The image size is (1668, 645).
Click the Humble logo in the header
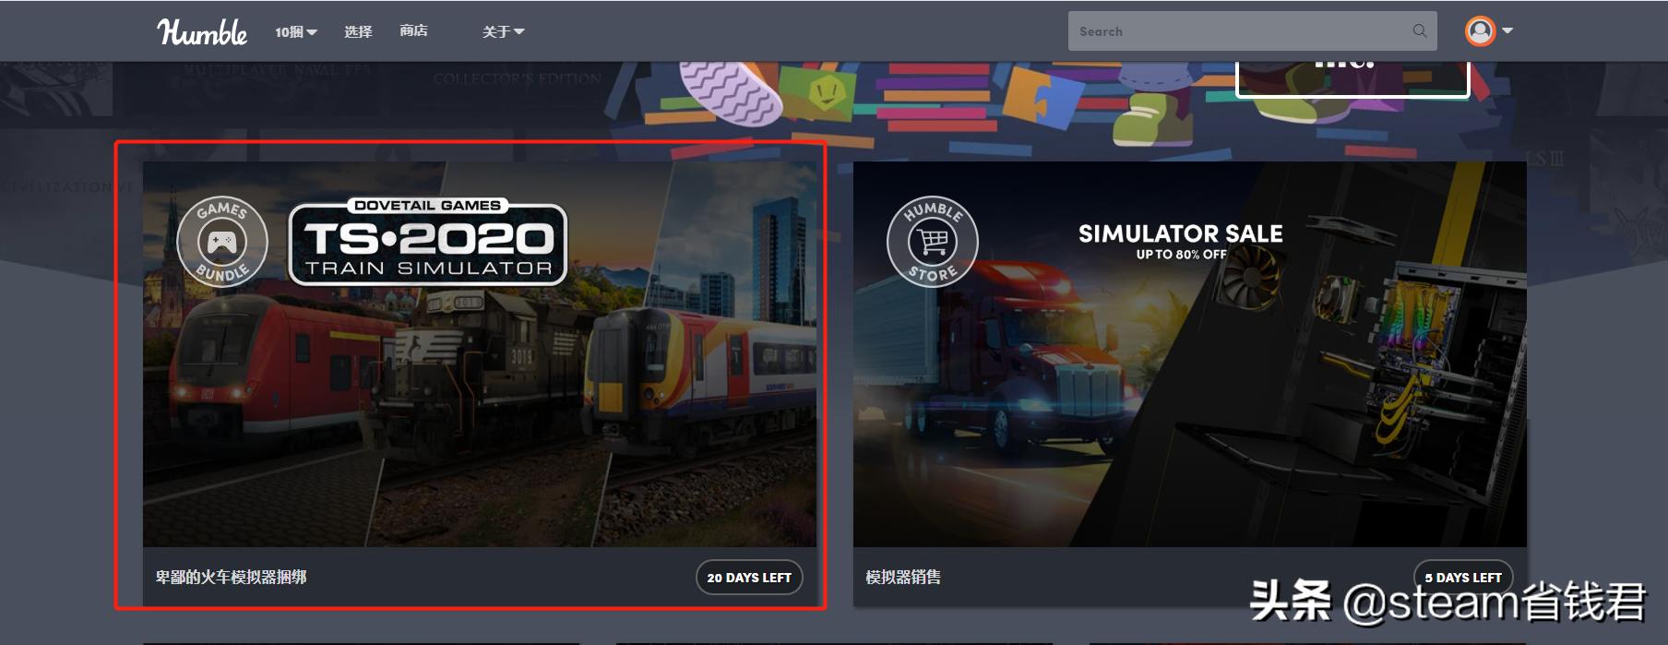pos(202,32)
